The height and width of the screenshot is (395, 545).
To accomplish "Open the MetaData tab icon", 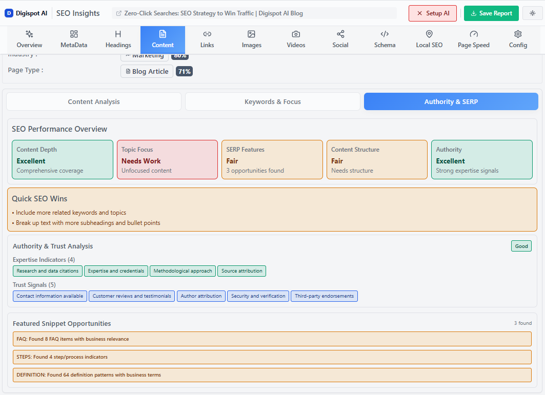I will pyautogui.click(x=74, y=34).
